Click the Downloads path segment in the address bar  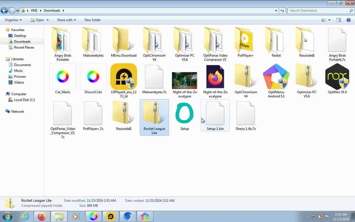coord(52,11)
